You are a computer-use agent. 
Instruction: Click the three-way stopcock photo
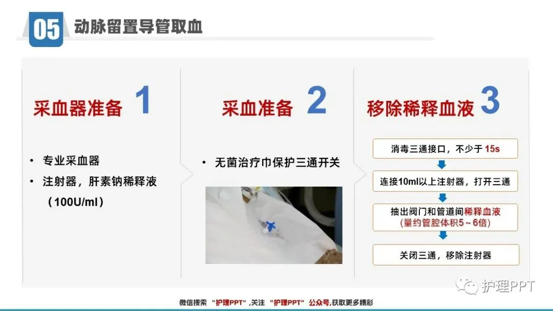pos(273,225)
